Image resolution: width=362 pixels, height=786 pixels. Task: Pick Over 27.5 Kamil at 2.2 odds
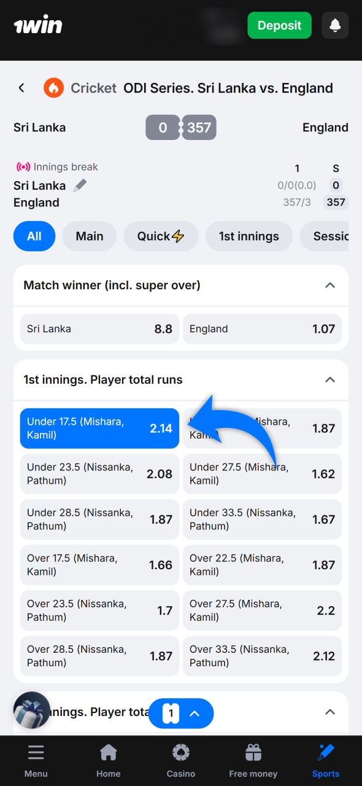262,610
